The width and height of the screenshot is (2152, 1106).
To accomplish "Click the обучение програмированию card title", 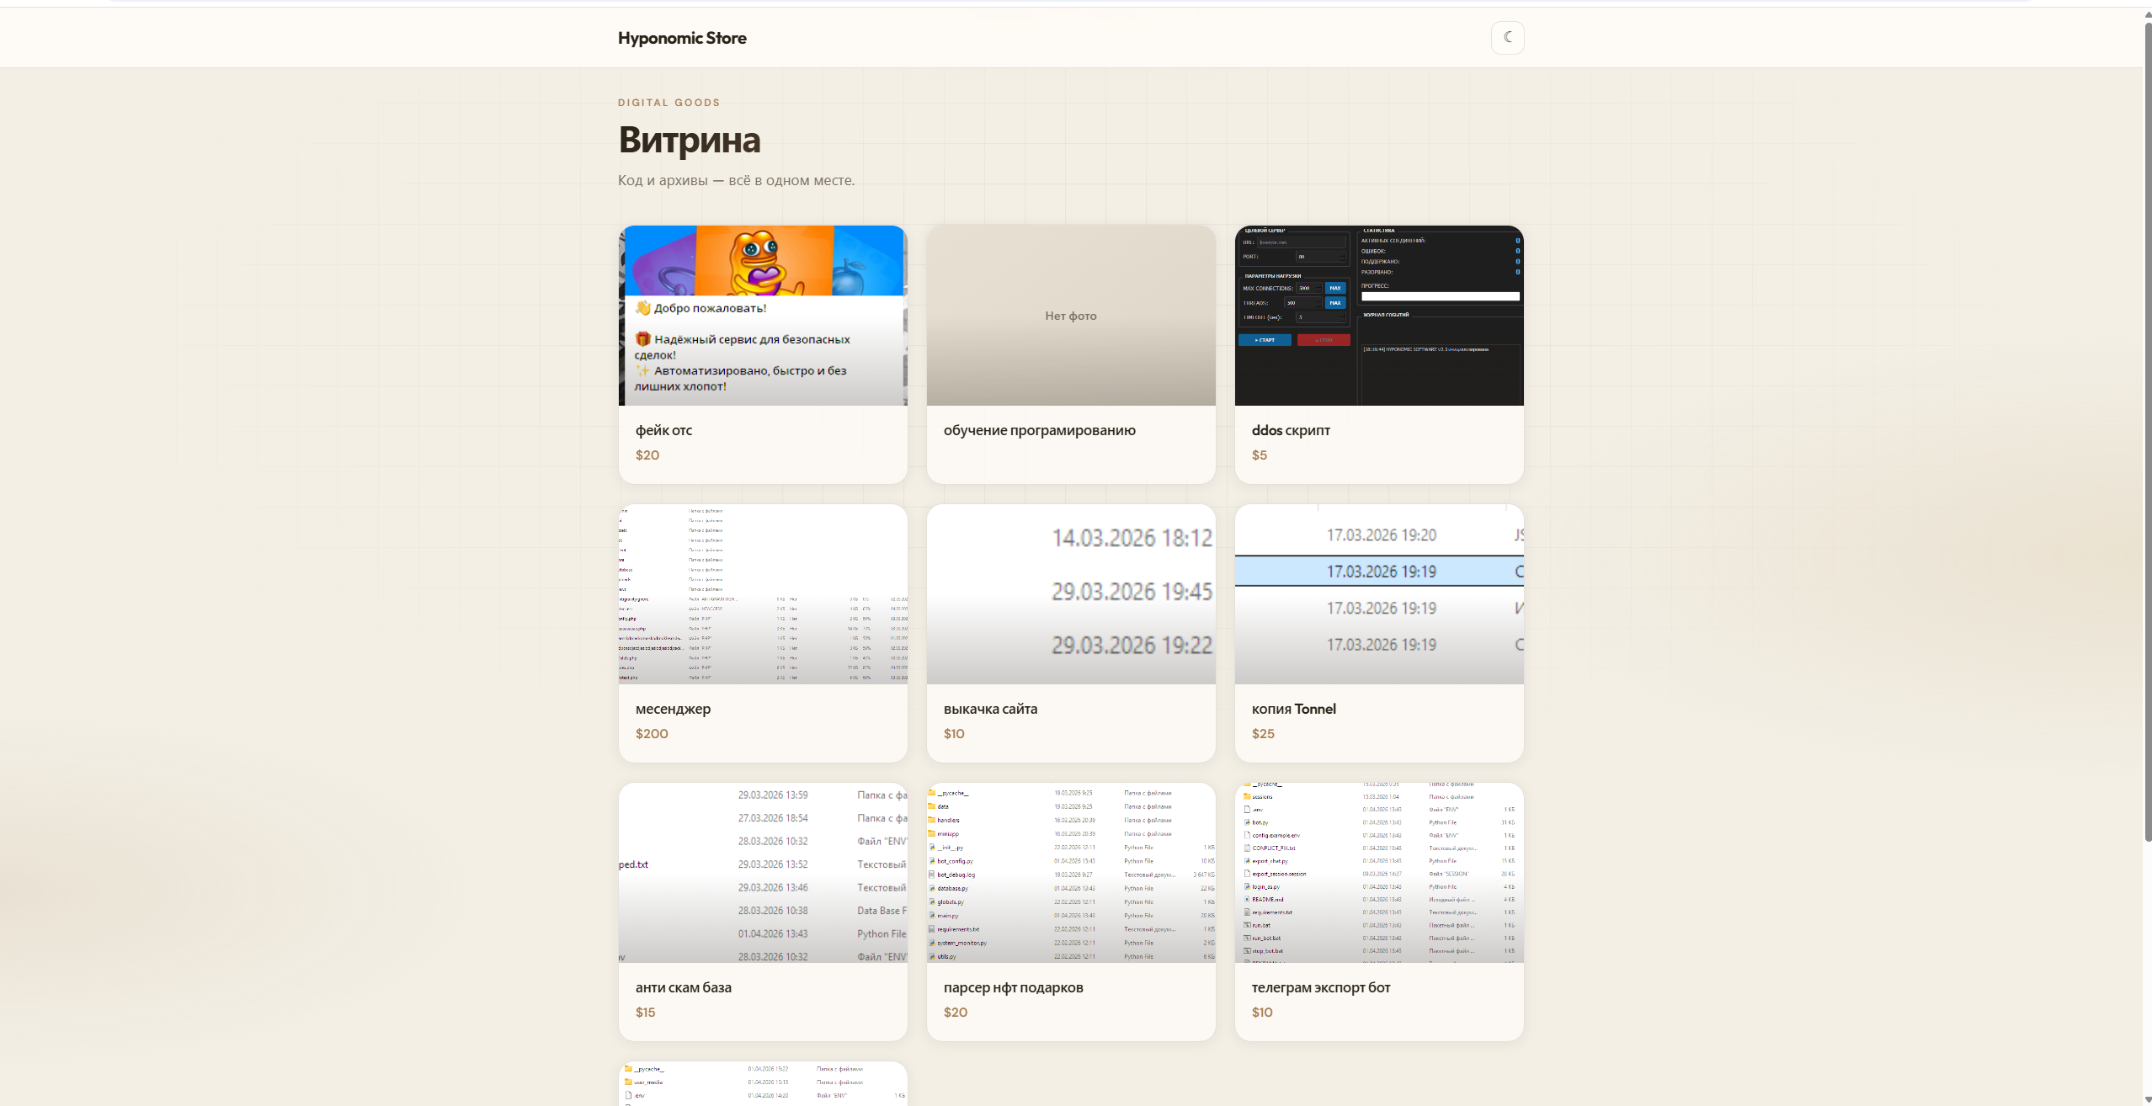I will pyautogui.click(x=1039, y=430).
